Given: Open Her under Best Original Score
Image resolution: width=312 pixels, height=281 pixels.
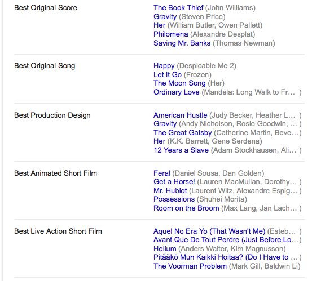Looking at the screenshot, I should [x=159, y=25].
